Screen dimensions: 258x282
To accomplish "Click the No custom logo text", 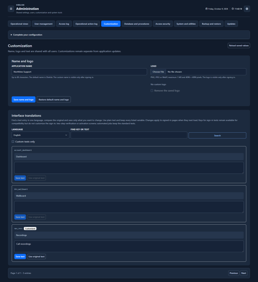I will point(158,84).
